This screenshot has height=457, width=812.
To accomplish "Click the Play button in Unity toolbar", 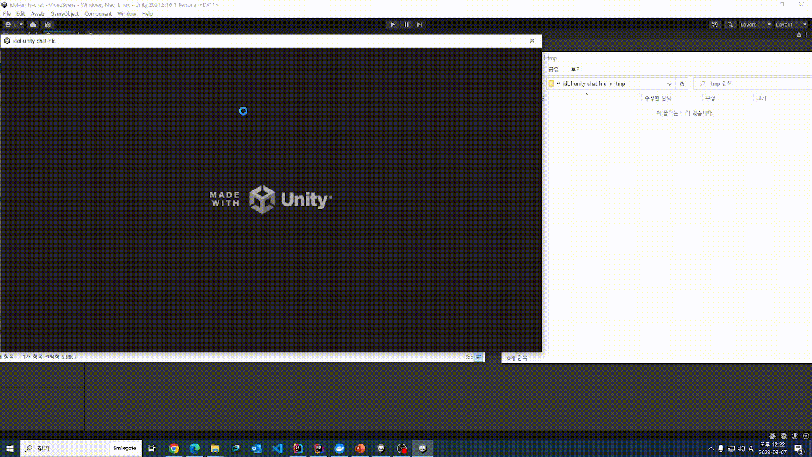I will pos(393,25).
